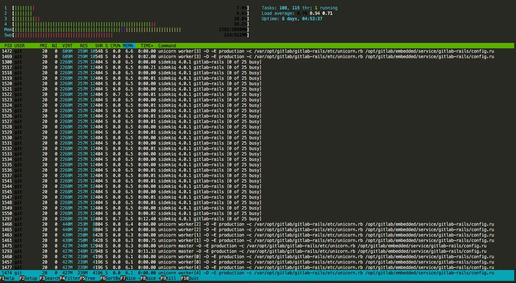Activate the F4 Filter option
The width and height of the screenshot is (516, 283).
tap(69, 278)
